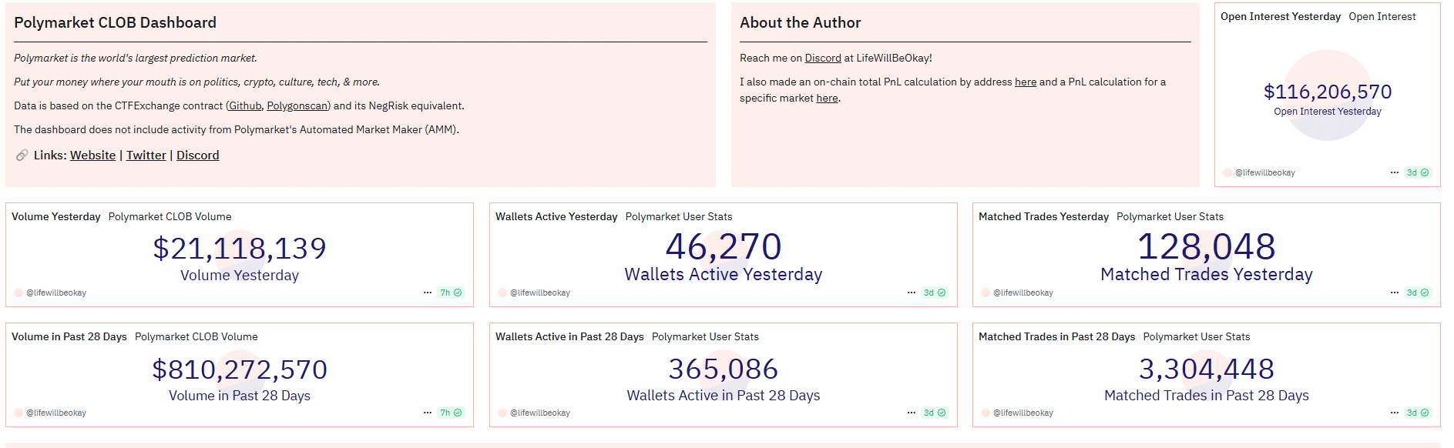Open three-dot menu on Matched Trades Yesterday card

coord(1395,293)
